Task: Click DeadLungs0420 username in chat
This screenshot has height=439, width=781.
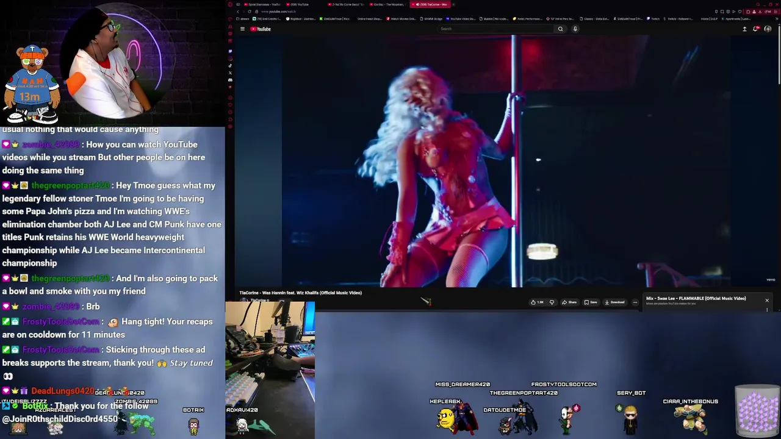Action: coord(63,391)
